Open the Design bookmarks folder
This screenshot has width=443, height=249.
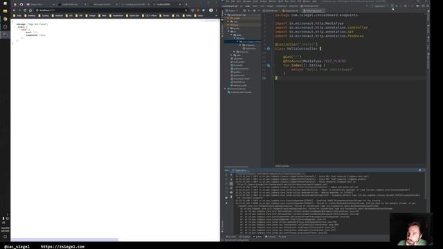[x=91, y=15]
